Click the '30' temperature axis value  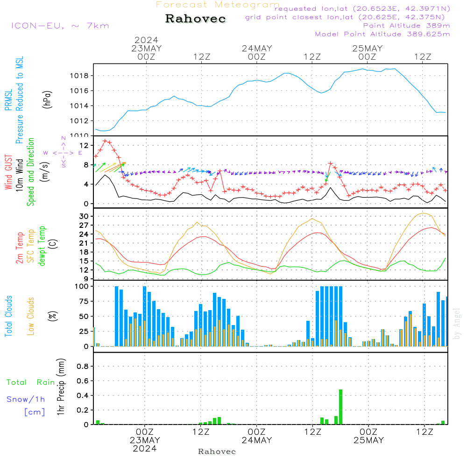pos(84,216)
